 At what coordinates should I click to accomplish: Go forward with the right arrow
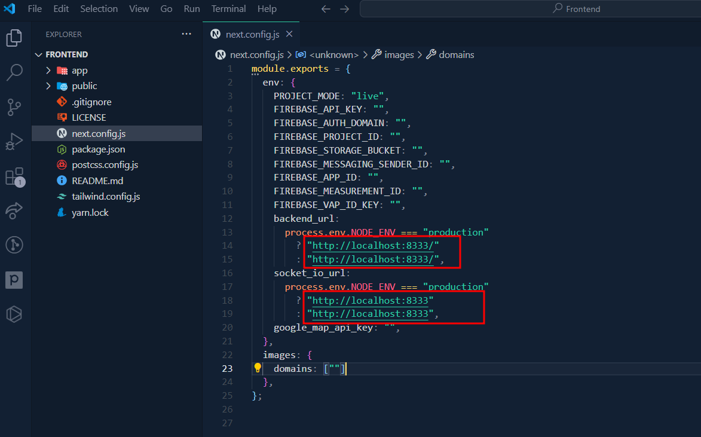tap(344, 9)
